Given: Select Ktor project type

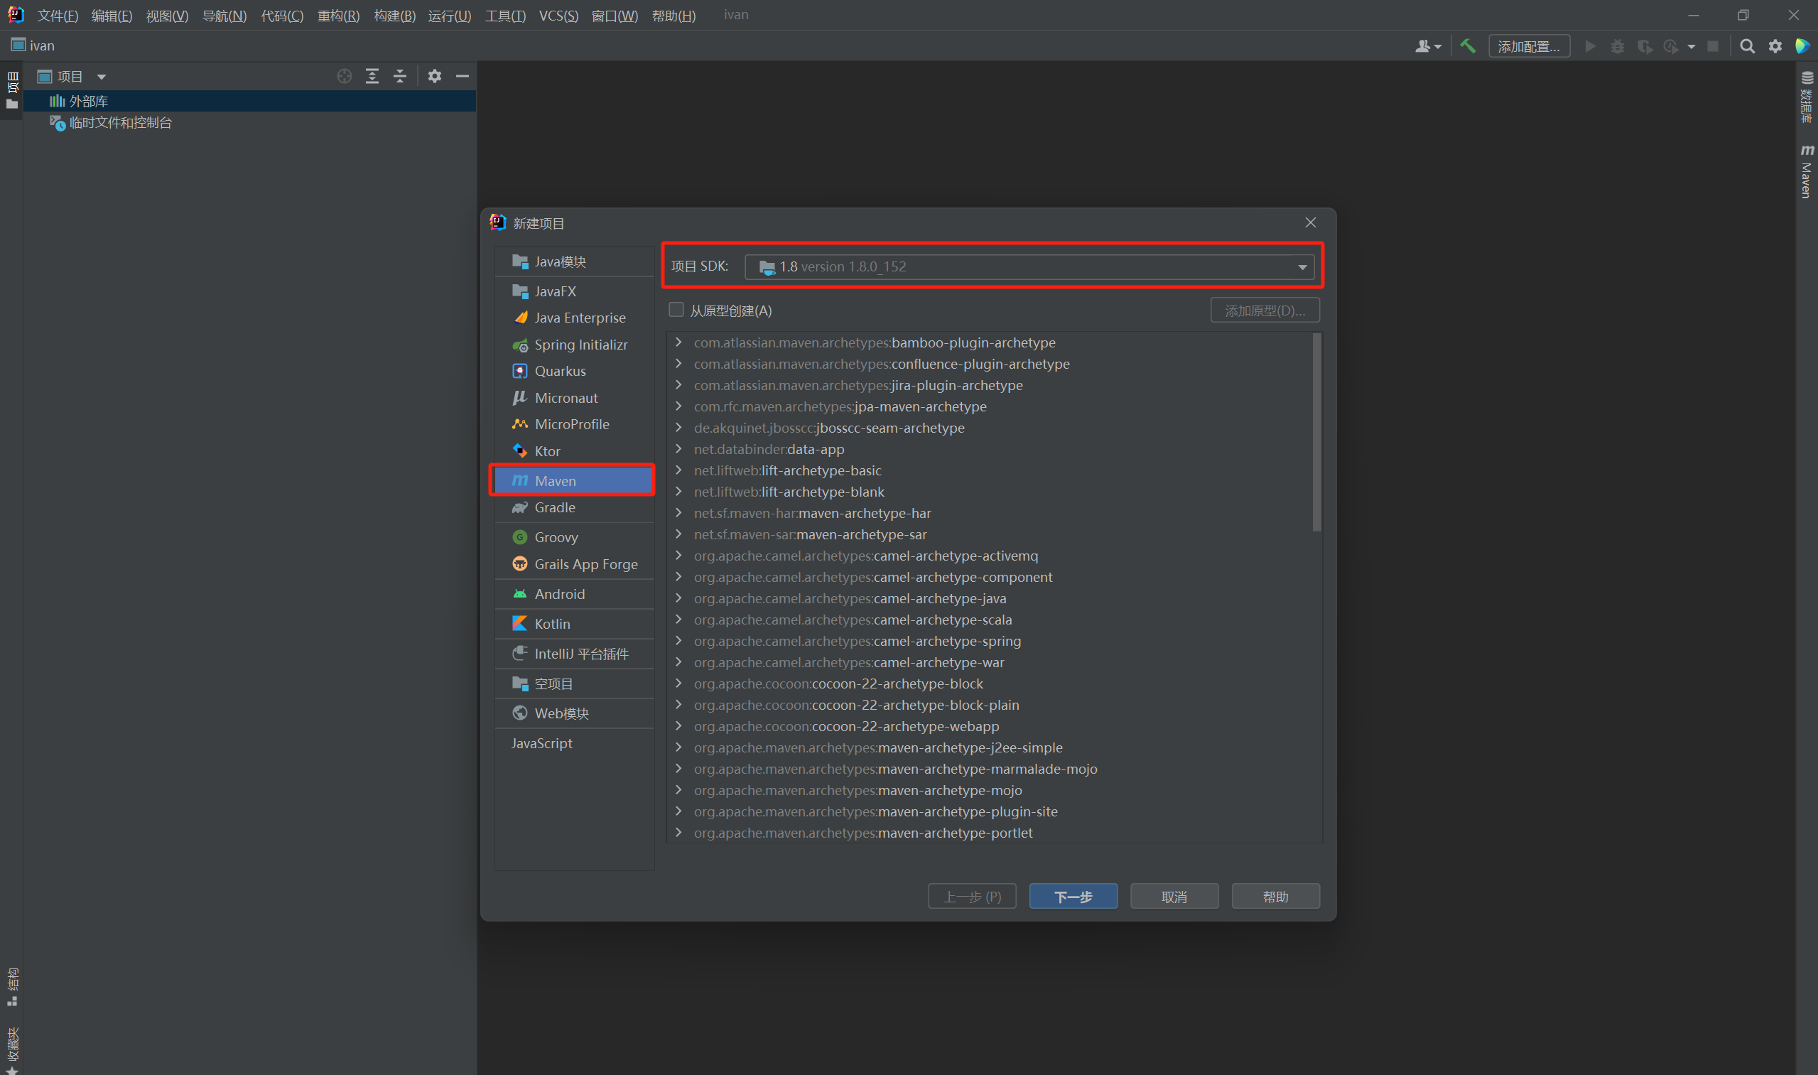Looking at the screenshot, I should tap(574, 451).
